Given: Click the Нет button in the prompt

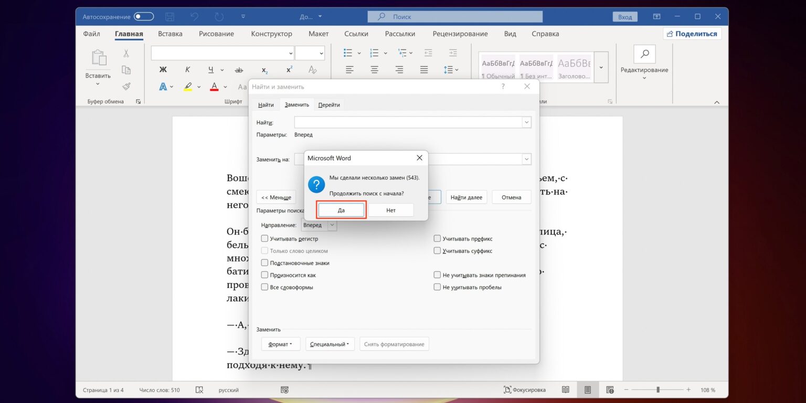Looking at the screenshot, I should pyautogui.click(x=390, y=210).
